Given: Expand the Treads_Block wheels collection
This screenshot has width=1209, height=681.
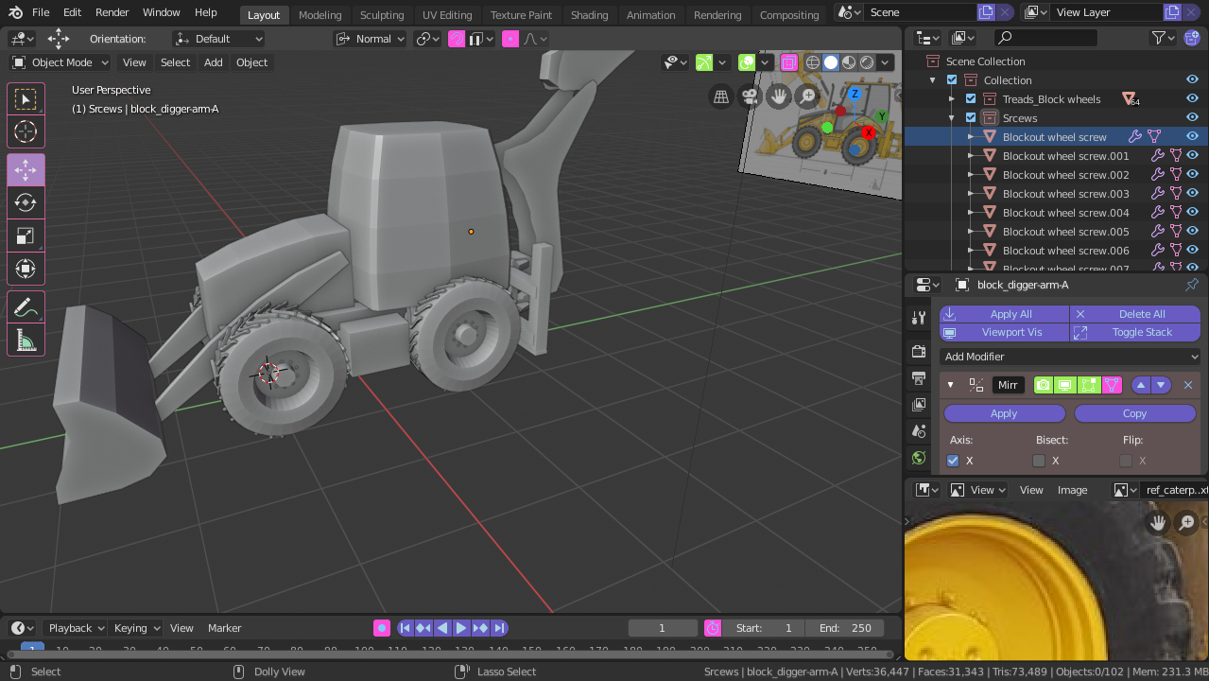Looking at the screenshot, I should tap(952, 99).
